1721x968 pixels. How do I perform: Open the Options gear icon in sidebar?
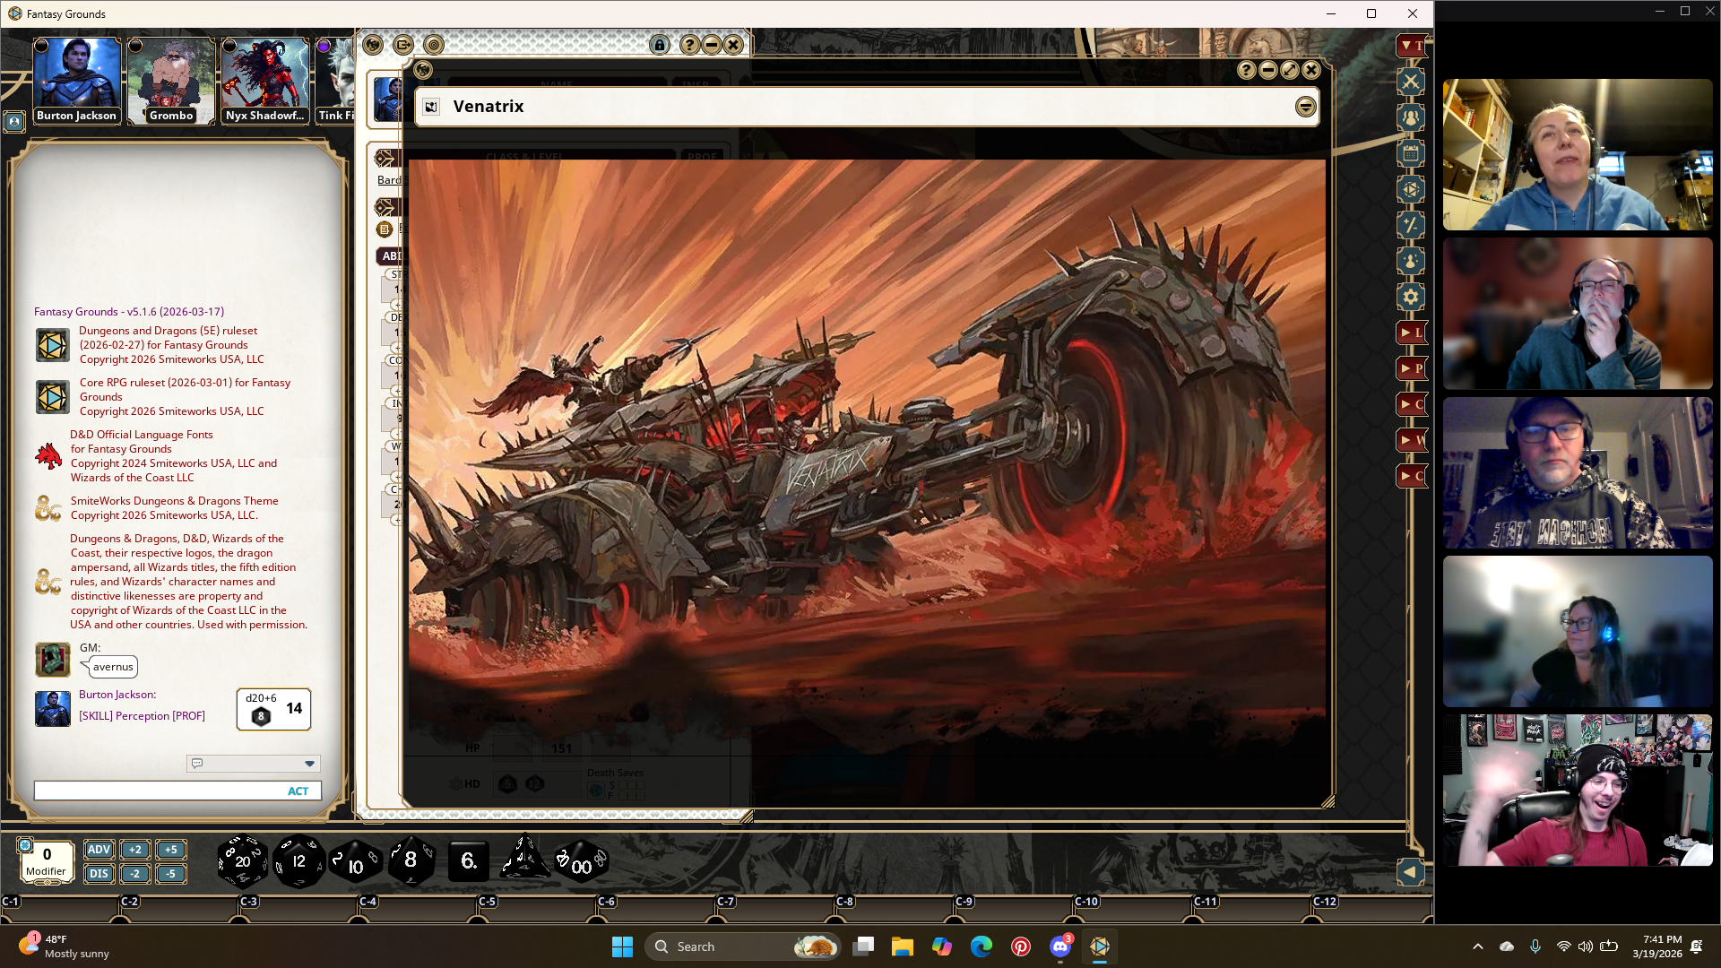pos(1411,297)
